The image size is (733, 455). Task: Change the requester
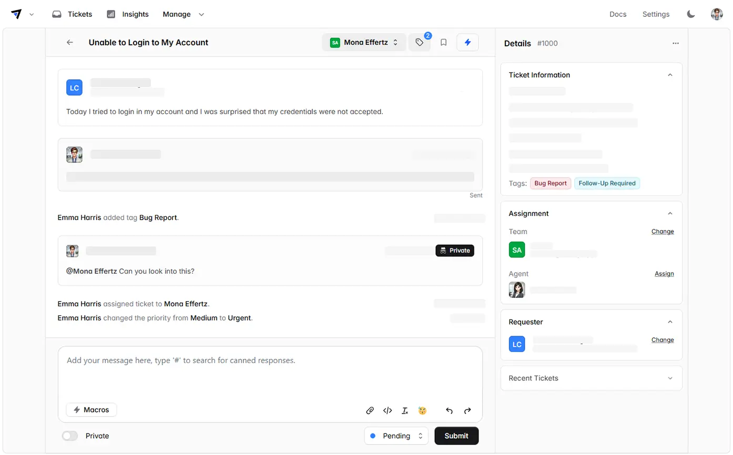(x=663, y=340)
